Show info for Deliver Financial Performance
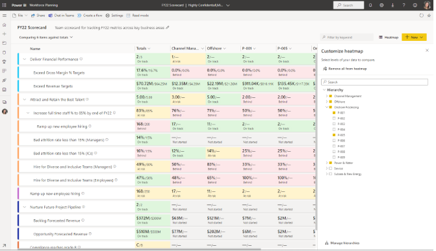The image size is (436, 251). (x=81, y=59)
